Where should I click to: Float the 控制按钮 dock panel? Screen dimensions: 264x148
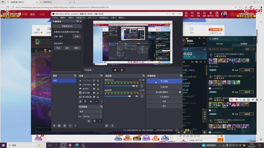[181, 76]
